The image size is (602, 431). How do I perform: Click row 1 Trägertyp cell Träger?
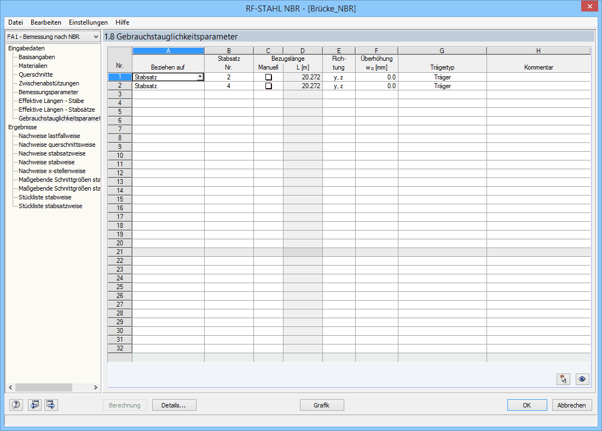point(442,77)
